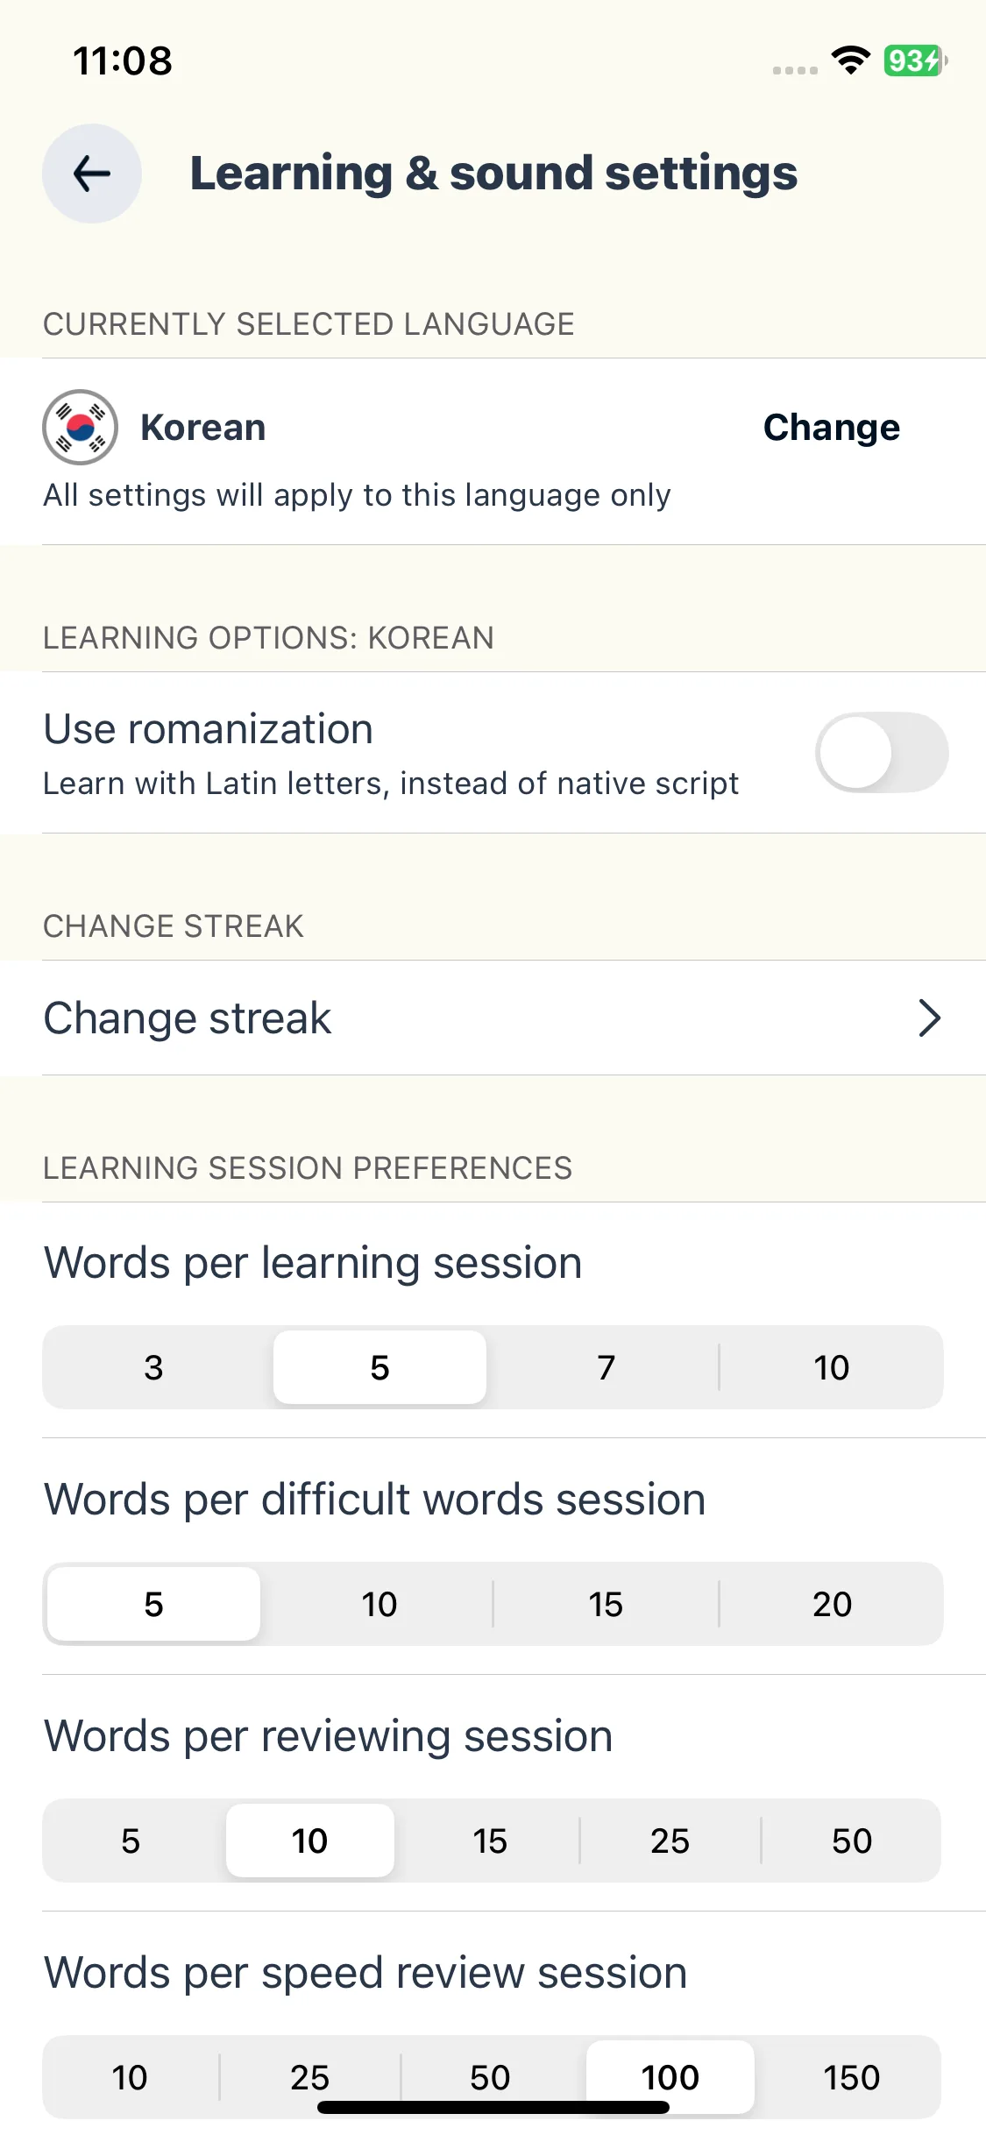Screen dimensions: 986x2135
Task: Tap the back arrow button
Action: (x=92, y=174)
